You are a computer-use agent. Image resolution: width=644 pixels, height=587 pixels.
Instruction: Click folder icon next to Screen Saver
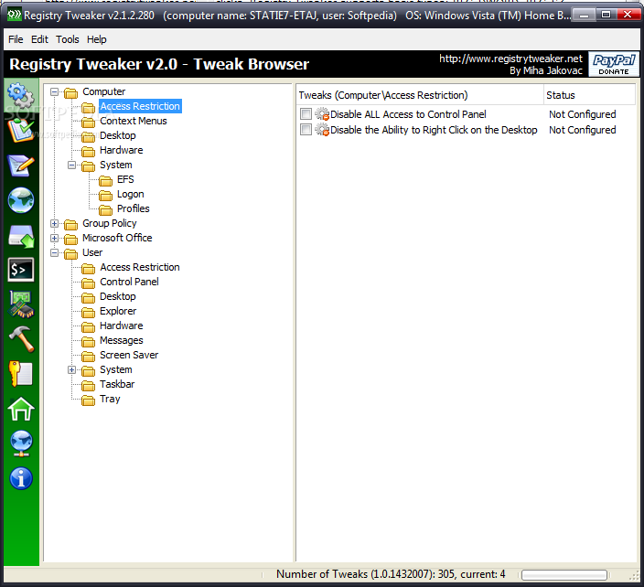[88, 357]
